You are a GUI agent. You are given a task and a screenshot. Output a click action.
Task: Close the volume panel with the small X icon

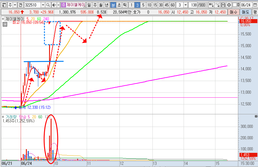coord(256,116)
